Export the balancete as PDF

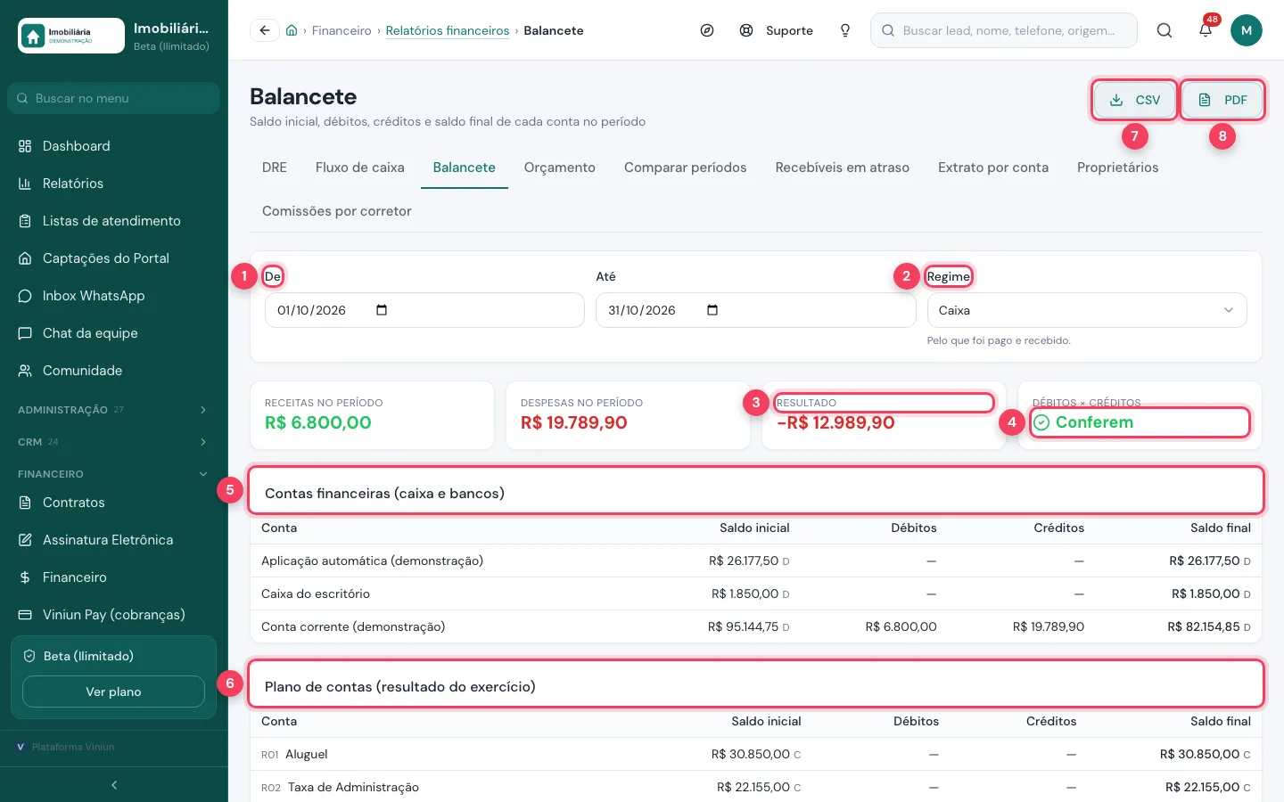[x=1222, y=100]
